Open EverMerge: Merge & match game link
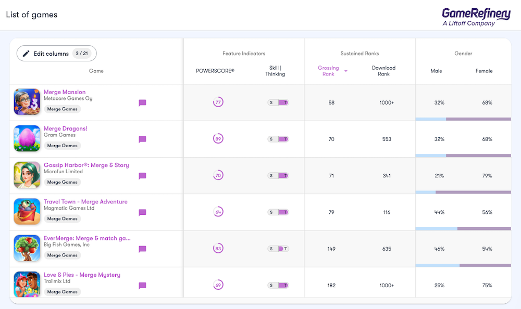This screenshot has height=309, width=521. click(x=87, y=238)
